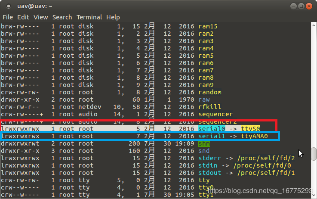
Task: Click the 1970 year on raw row
Action: pos(187,99)
